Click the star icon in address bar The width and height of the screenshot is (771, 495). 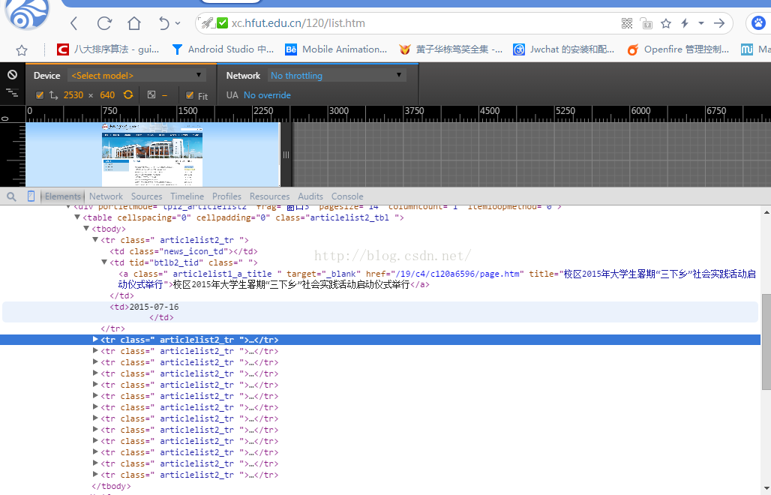[666, 23]
